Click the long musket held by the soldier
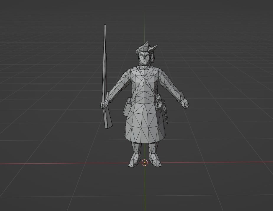 click(105, 77)
